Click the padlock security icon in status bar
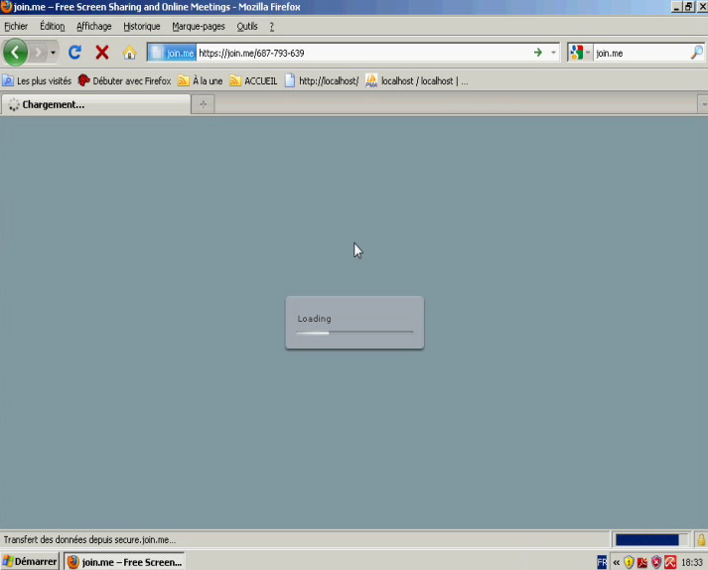 (x=701, y=539)
